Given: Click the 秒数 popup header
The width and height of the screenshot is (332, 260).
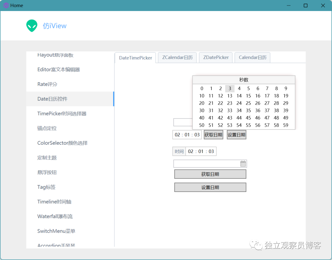Looking at the screenshot, I should coord(244,80).
